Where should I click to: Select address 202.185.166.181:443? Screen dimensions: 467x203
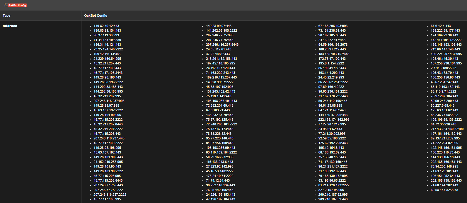tap(446, 162)
